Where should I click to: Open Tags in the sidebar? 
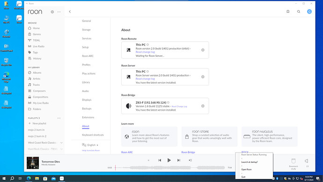click(36, 53)
